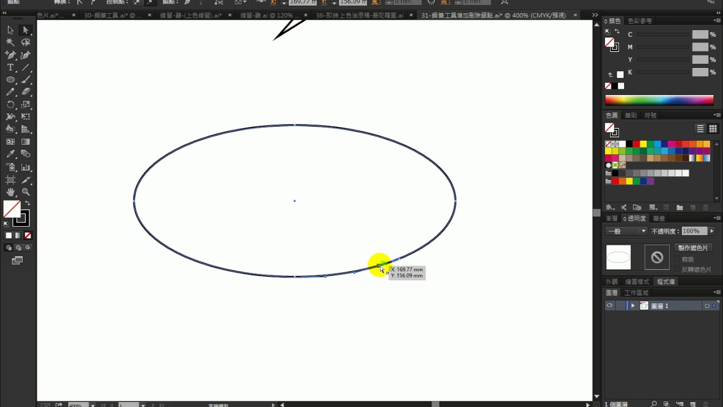The width and height of the screenshot is (723, 407).
Task: Select the Perspective Grid tool
Action: pos(25,129)
